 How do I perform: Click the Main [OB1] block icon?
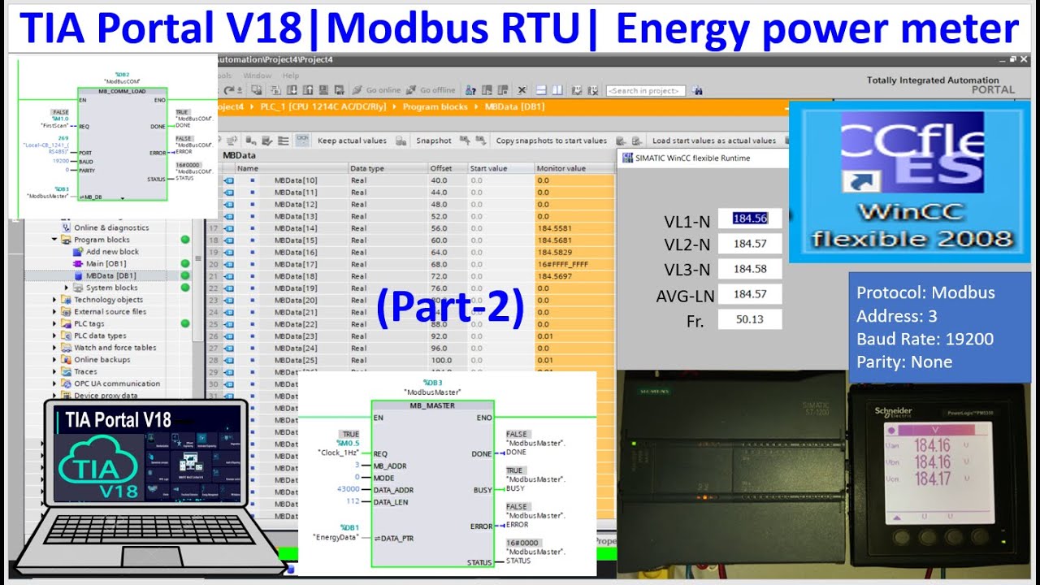click(x=79, y=264)
